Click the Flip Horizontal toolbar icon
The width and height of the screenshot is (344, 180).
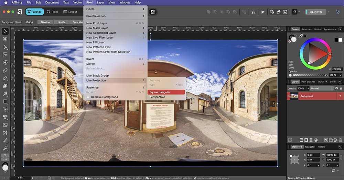click(x=254, y=12)
